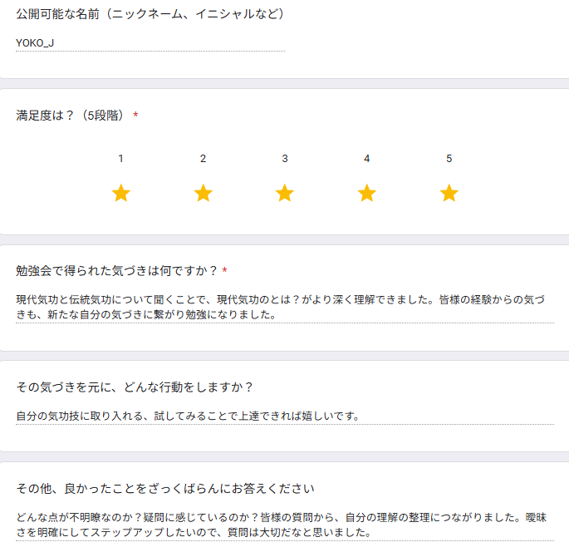The image size is (569, 547).
Task: Click the 満足度は？ question heading
Action: point(71,116)
